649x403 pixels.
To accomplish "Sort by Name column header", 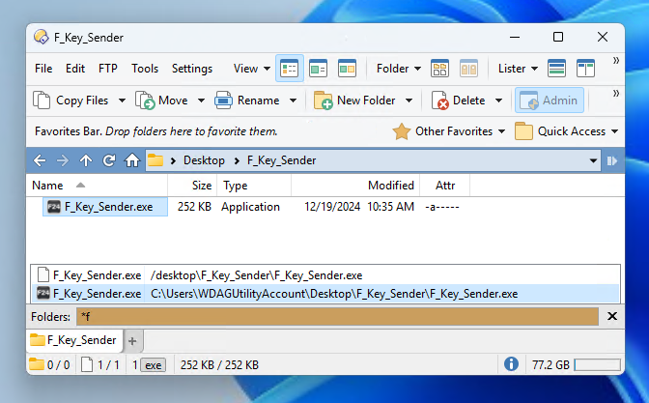I will 97,186.
